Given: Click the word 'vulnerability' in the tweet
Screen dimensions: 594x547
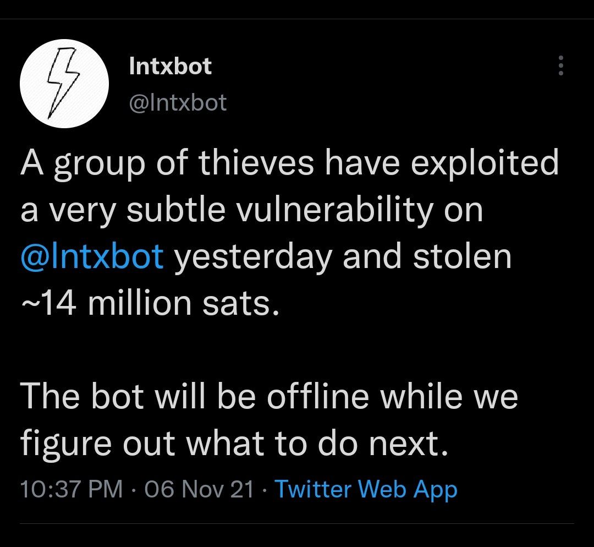Looking at the screenshot, I should click(335, 210).
